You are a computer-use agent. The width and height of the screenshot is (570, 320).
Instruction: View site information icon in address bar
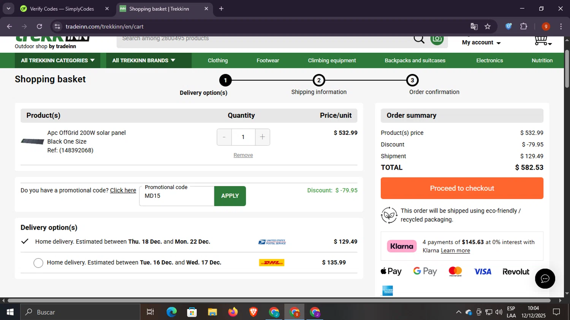pyautogui.click(x=57, y=27)
